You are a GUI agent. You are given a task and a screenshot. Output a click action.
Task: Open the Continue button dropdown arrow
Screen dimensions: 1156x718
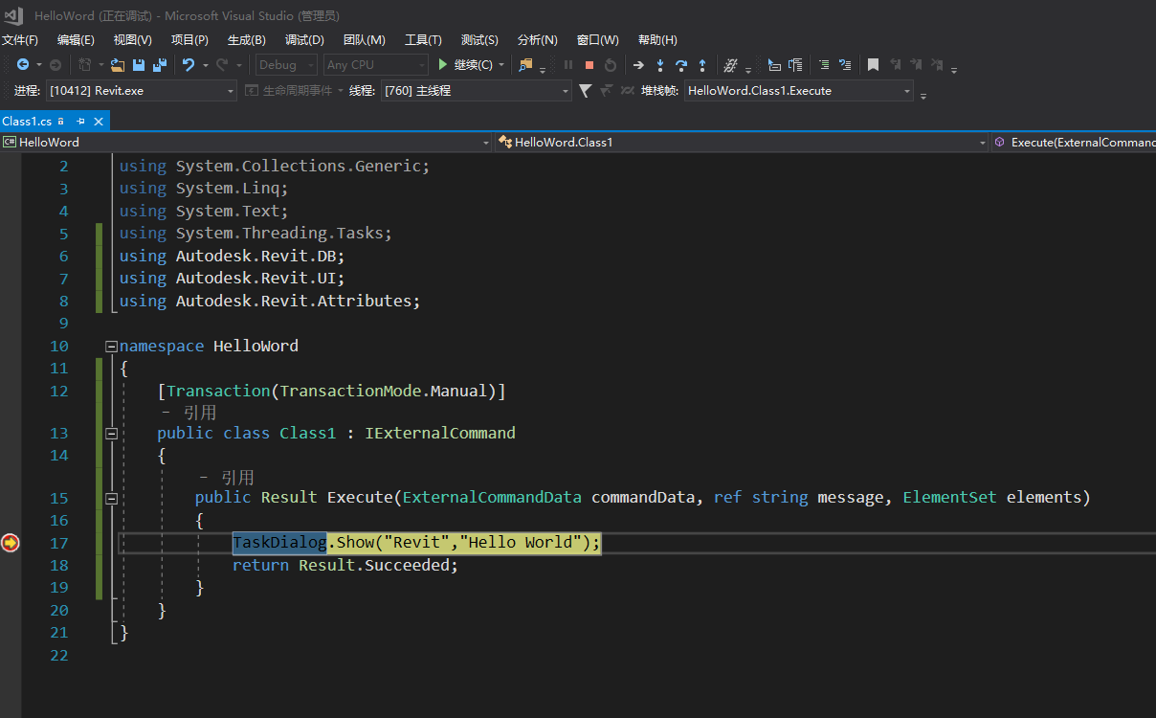coord(501,65)
